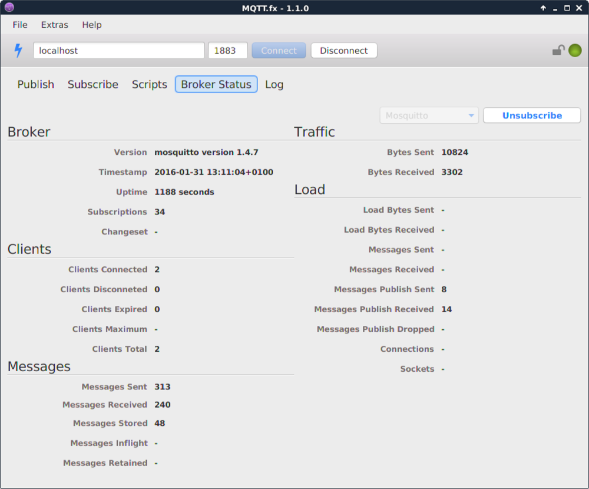Click the up arrow in the title bar

point(543,8)
